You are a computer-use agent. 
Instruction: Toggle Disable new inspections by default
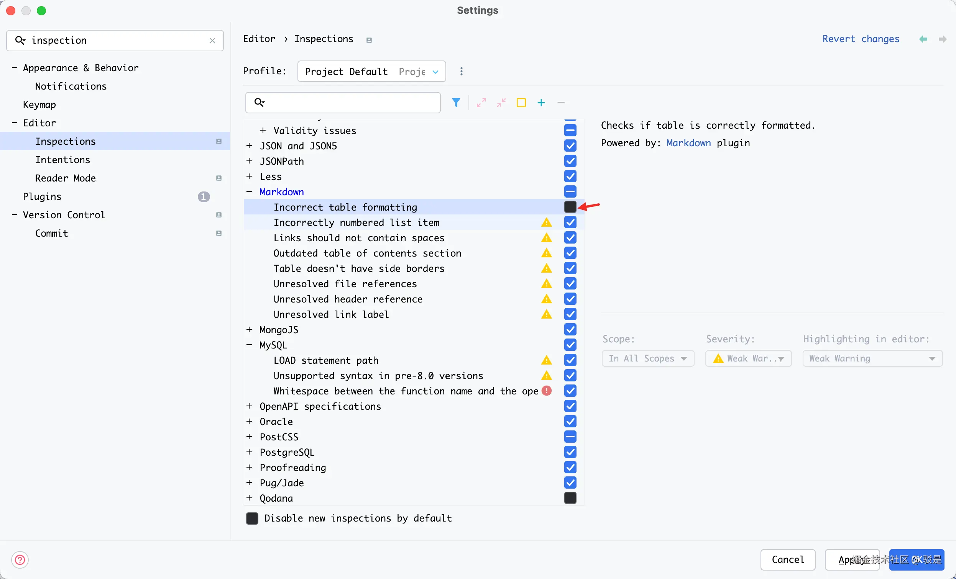[252, 518]
